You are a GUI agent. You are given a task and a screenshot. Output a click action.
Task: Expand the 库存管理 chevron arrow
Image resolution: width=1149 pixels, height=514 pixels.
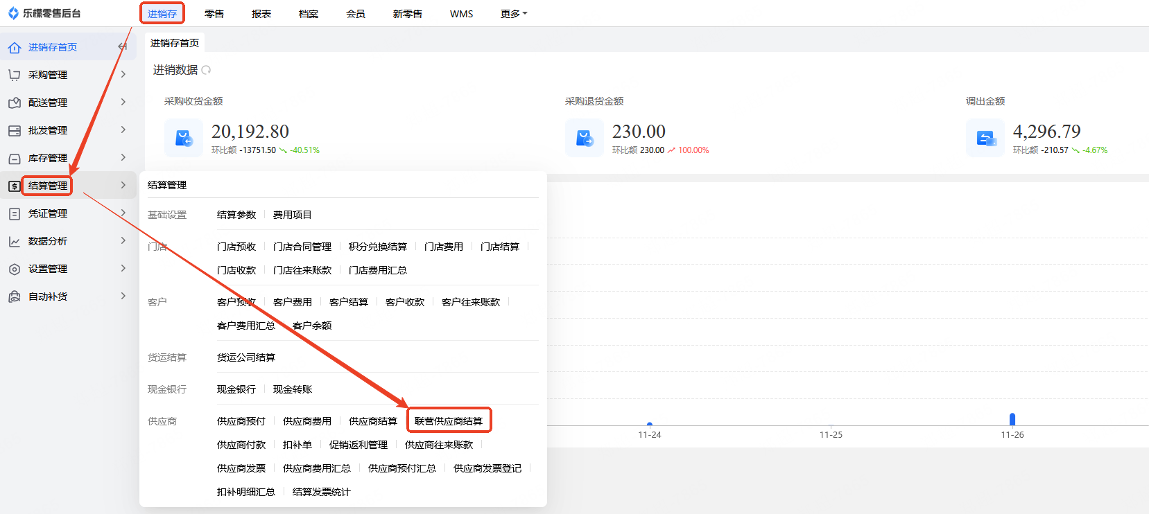click(x=123, y=158)
